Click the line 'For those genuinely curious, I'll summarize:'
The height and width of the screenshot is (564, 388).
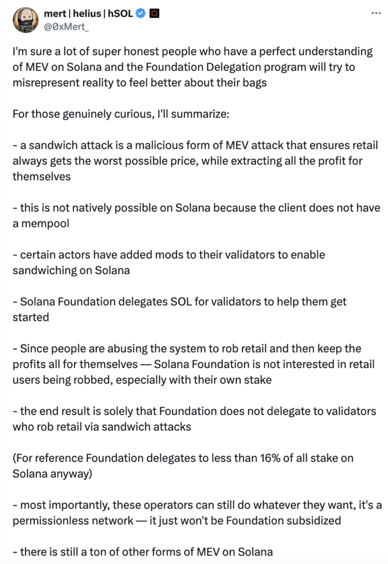pyautogui.click(x=121, y=114)
